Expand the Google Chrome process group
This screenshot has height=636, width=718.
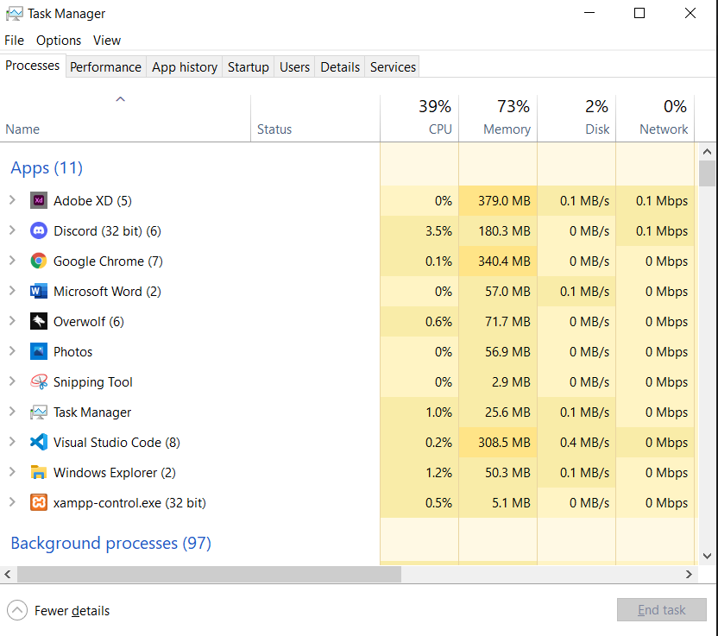tap(12, 261)
